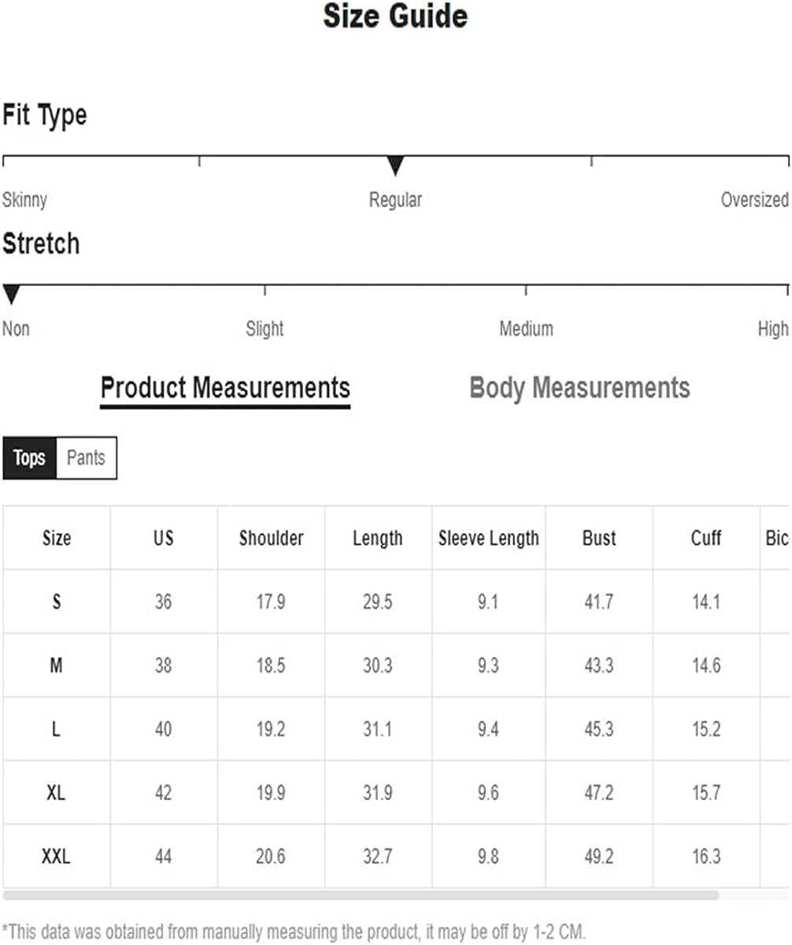Click the Skinny label on Fit Type scale
The height and width of the screenshot is (945, 792).
(x=24, y=200)
